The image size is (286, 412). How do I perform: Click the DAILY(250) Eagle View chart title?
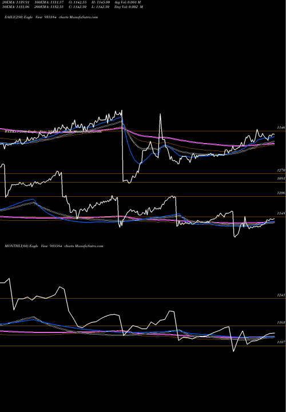(x=51, y=17)
